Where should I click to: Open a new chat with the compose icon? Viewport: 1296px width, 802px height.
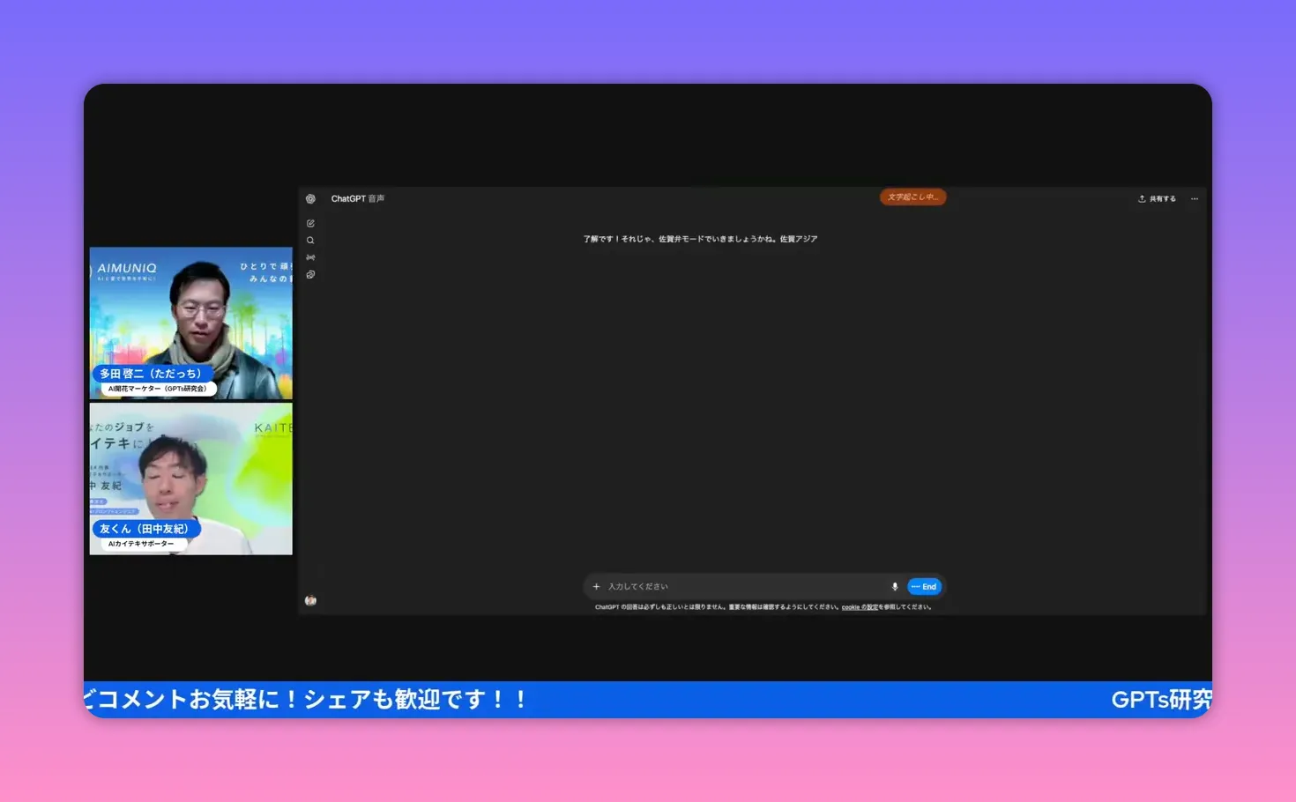pos(310,223)
